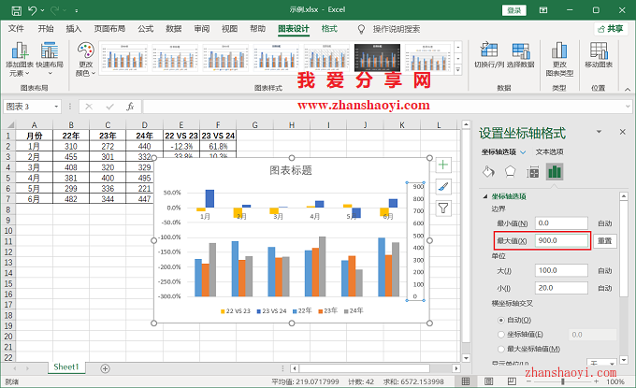The image size is (636, 388).
Task: Switch to Normal view icon in status bar
Action: (x=466, y=381)
